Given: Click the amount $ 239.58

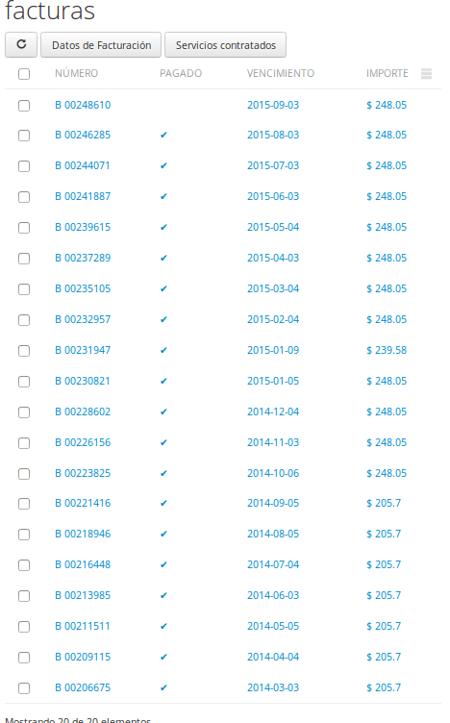Looking at the screenshot, I should 387,350.
